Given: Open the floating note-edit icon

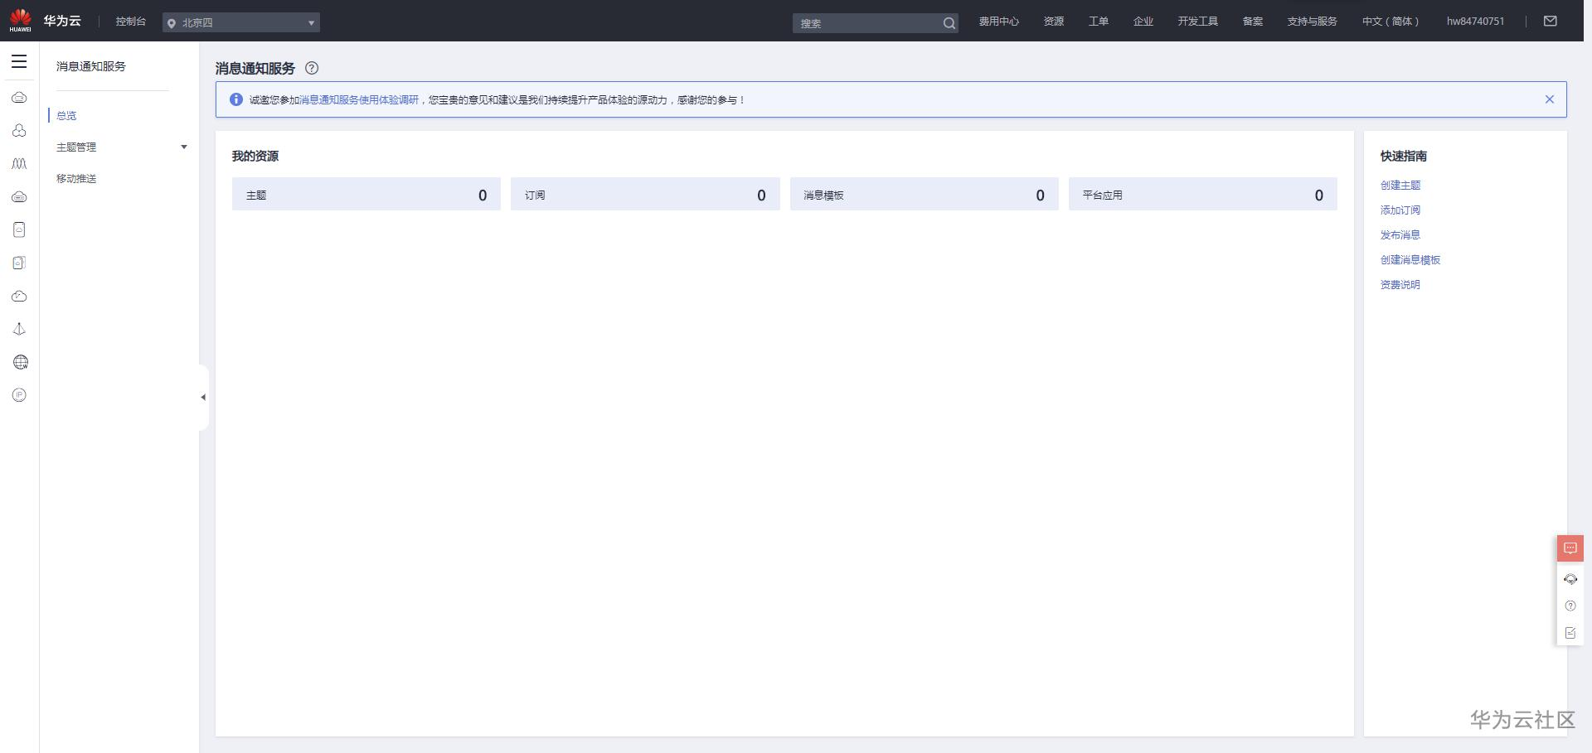Looking at the screenshot, I should point(1570,633).
